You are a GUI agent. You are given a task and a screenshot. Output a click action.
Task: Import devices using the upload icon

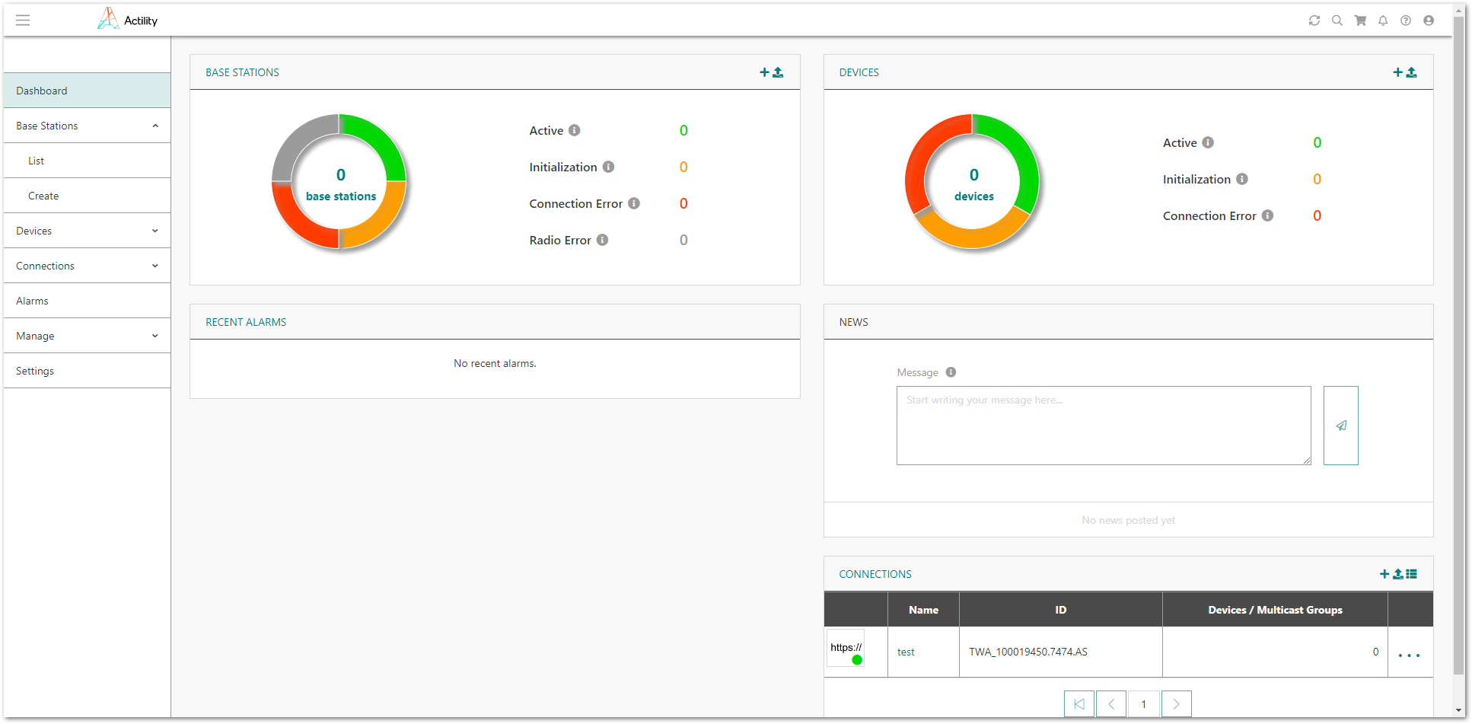[x=1411, y=72]
